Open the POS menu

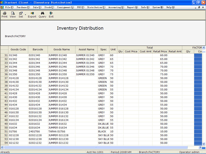coord(81,7)
